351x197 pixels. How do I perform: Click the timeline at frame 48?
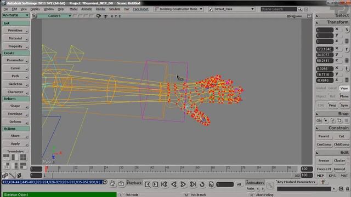coord(167,169)
